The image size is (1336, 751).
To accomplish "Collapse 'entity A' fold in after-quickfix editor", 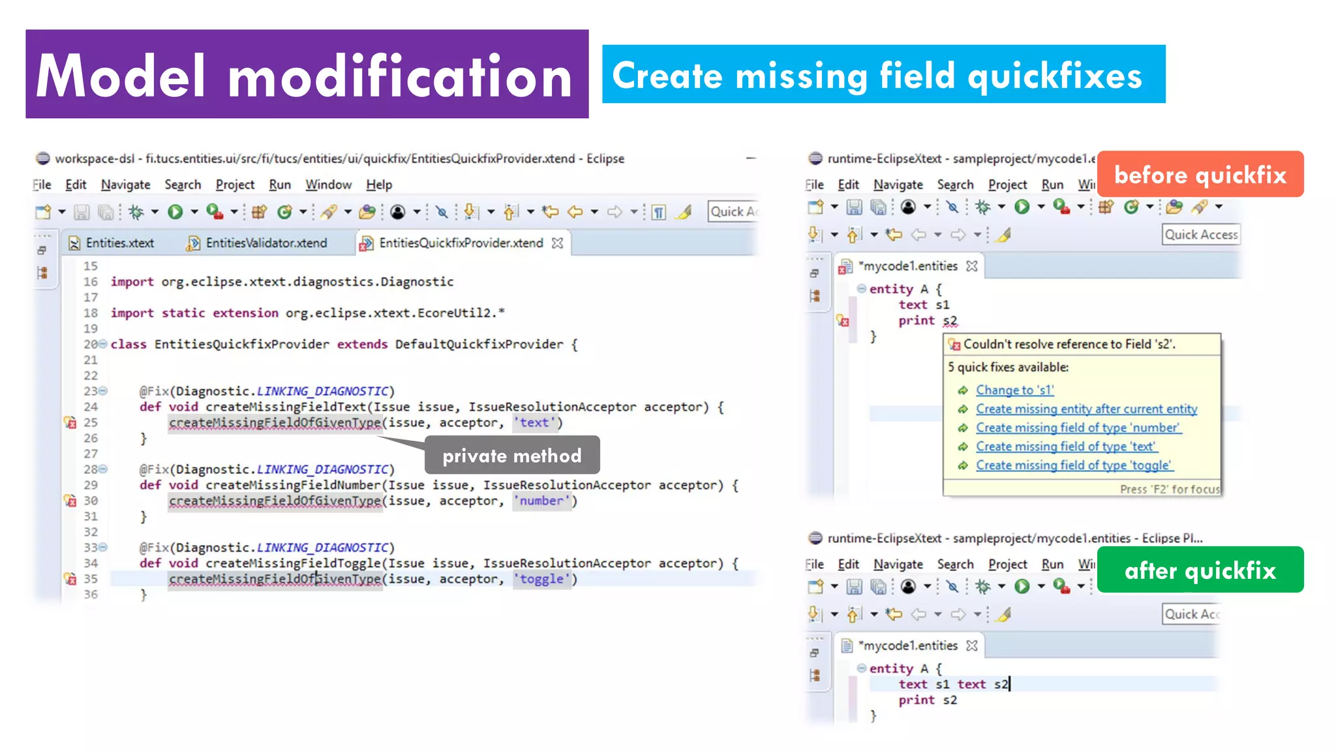I will click(x=861, y=668).
